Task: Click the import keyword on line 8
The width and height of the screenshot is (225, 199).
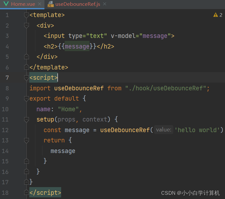Action: coord(40,88)
